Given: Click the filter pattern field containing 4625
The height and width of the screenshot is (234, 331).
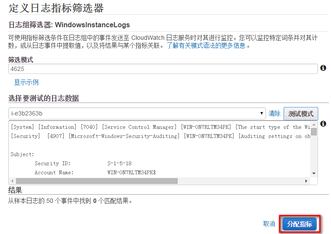Looking at the screenshot, I should (x=163, y=69).
